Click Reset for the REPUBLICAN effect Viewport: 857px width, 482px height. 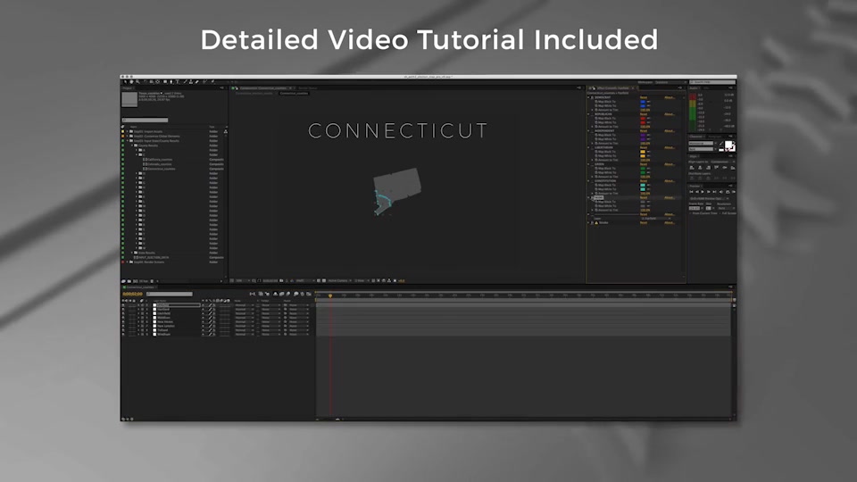point(644,114)
